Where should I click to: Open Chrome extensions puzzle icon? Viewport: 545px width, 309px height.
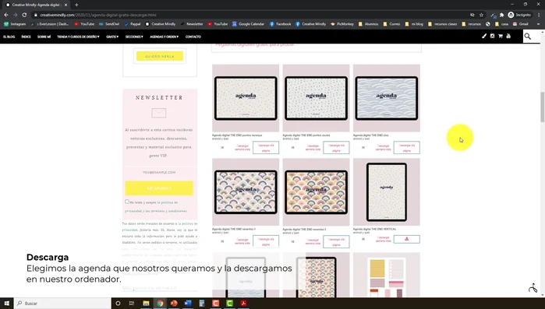[501, 15]
